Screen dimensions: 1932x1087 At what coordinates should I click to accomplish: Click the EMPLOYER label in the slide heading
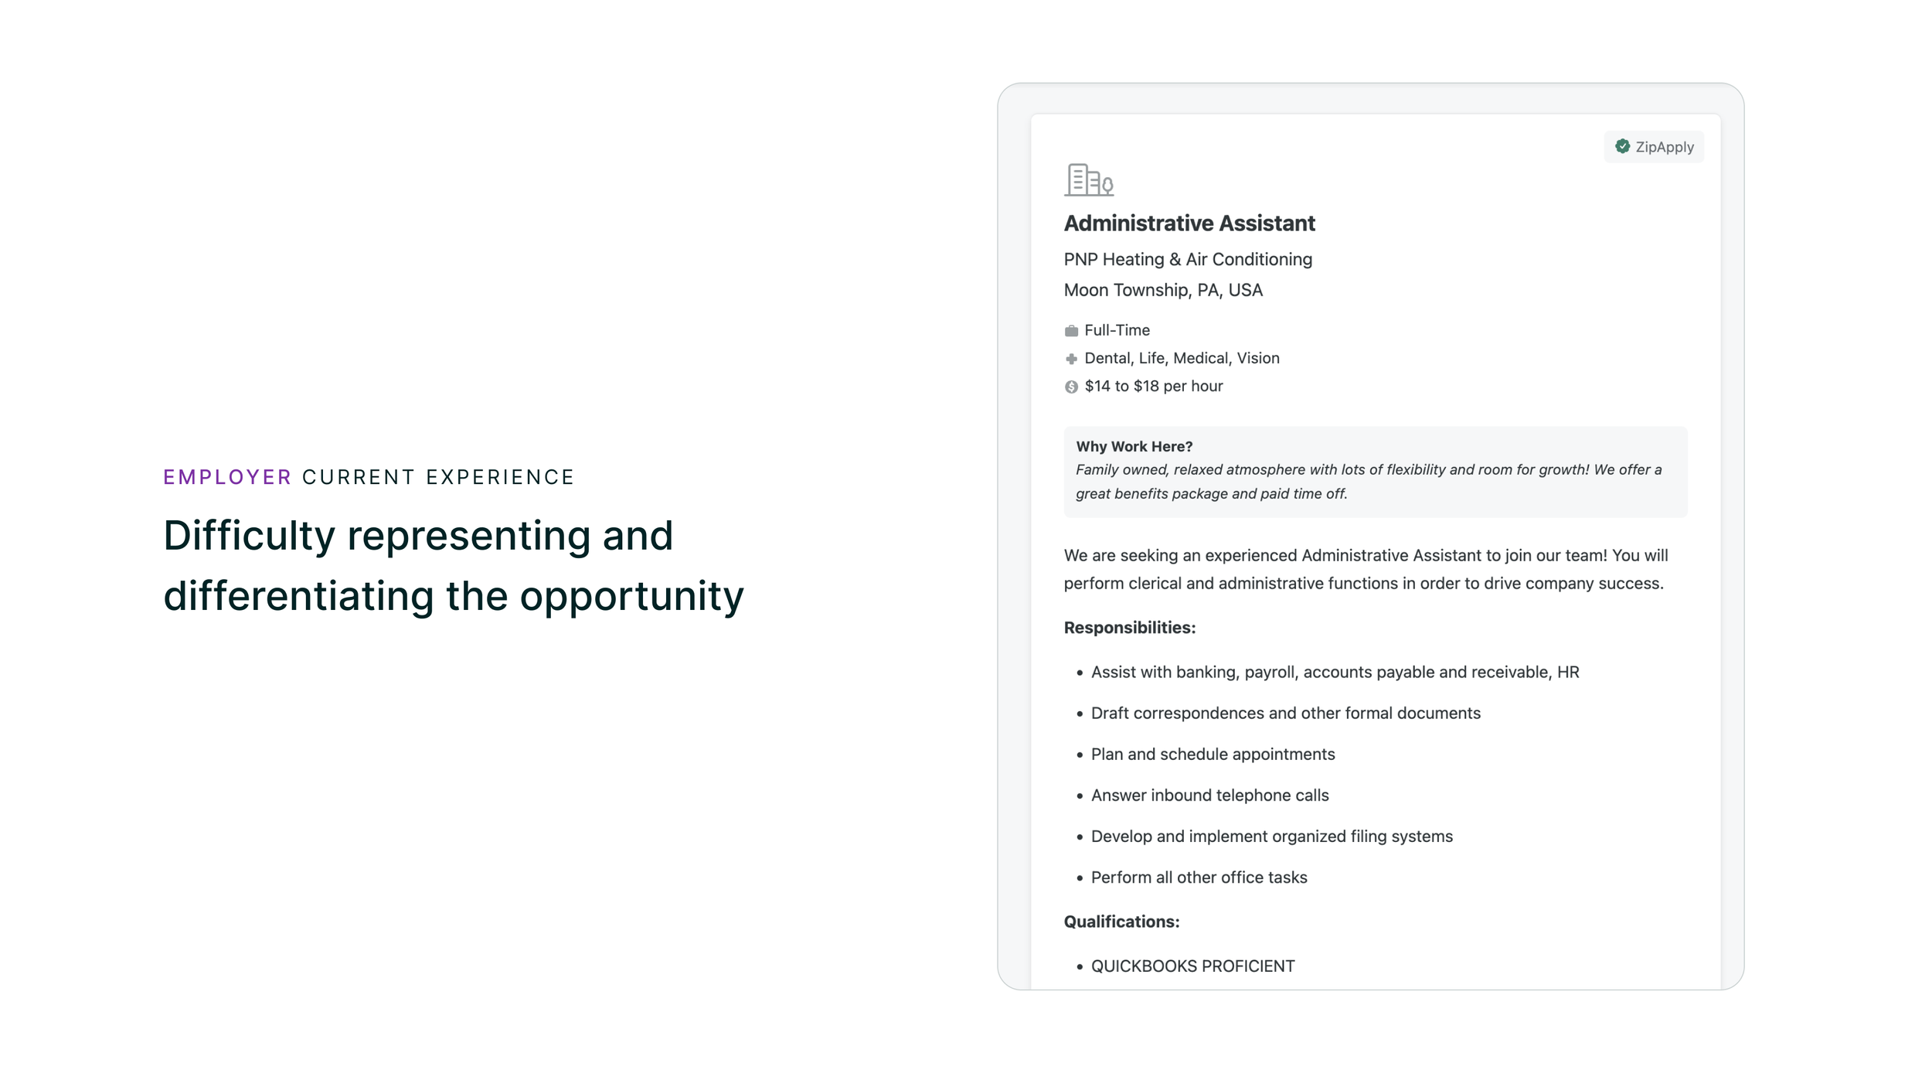point(227,477)
